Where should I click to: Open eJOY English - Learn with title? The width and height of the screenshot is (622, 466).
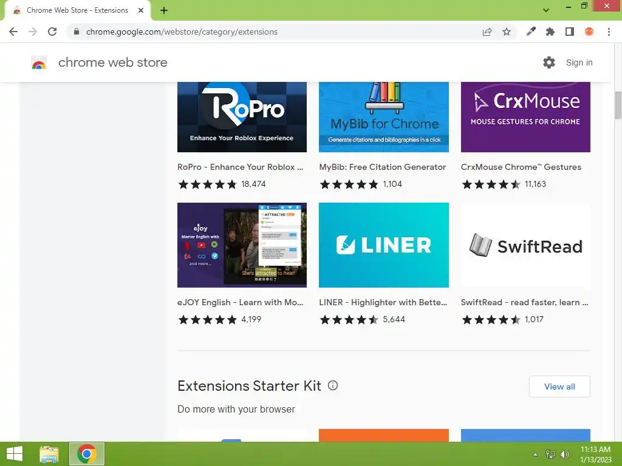[x=240, y=302]
